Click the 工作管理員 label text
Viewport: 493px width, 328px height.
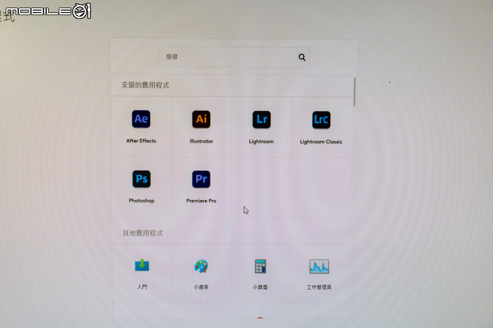pyautogui.click(x=319, y=287)
